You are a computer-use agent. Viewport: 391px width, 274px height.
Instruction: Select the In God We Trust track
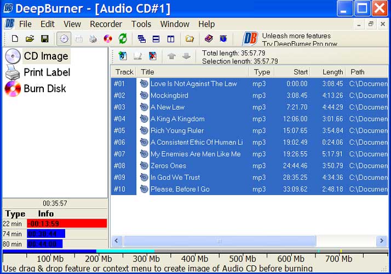click(x=249, y=178)
